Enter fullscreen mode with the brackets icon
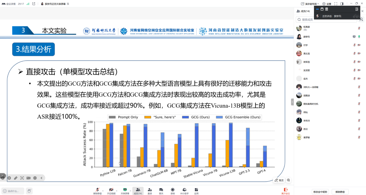Image resolution: width=366 pixels, height=195 pixels. (336, 4)
